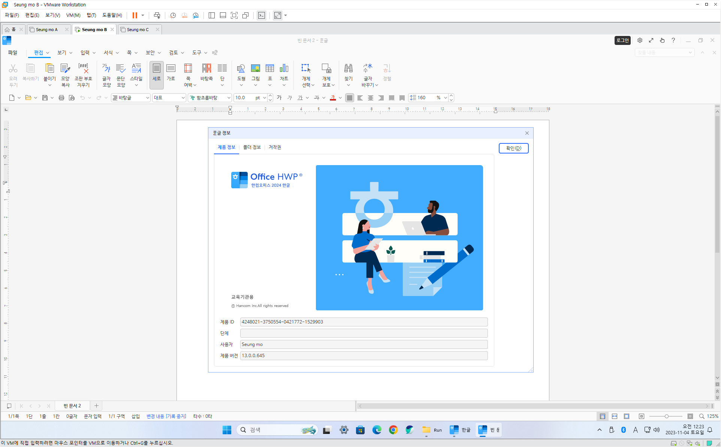The width and height of the screenshot is (721, 447).
Task: Open the 서식 menu
Action: [x=108, y=53]
